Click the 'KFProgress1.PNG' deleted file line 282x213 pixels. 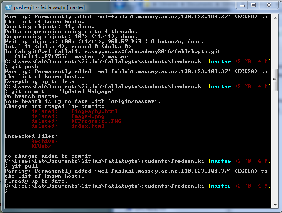click(76, 121)
